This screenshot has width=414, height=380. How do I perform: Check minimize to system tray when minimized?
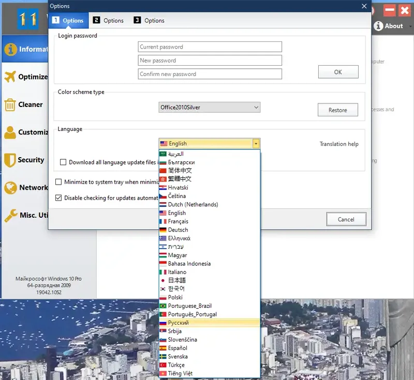[60, 182]
